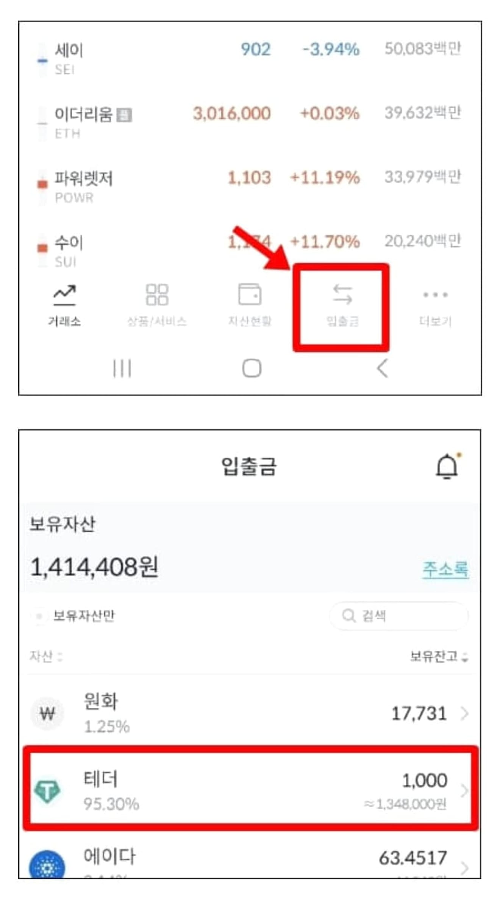The width and height of the screenshot is (500, 898).
Task: Tap the Android back navigation button
Action: click(383, 368)
